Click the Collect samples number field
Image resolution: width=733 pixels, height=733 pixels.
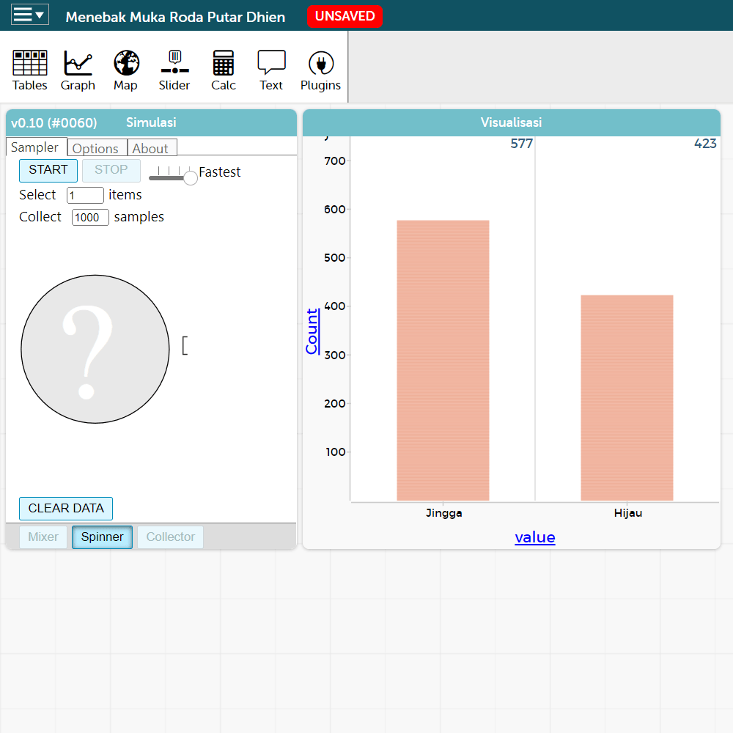(x=90, y=218)
